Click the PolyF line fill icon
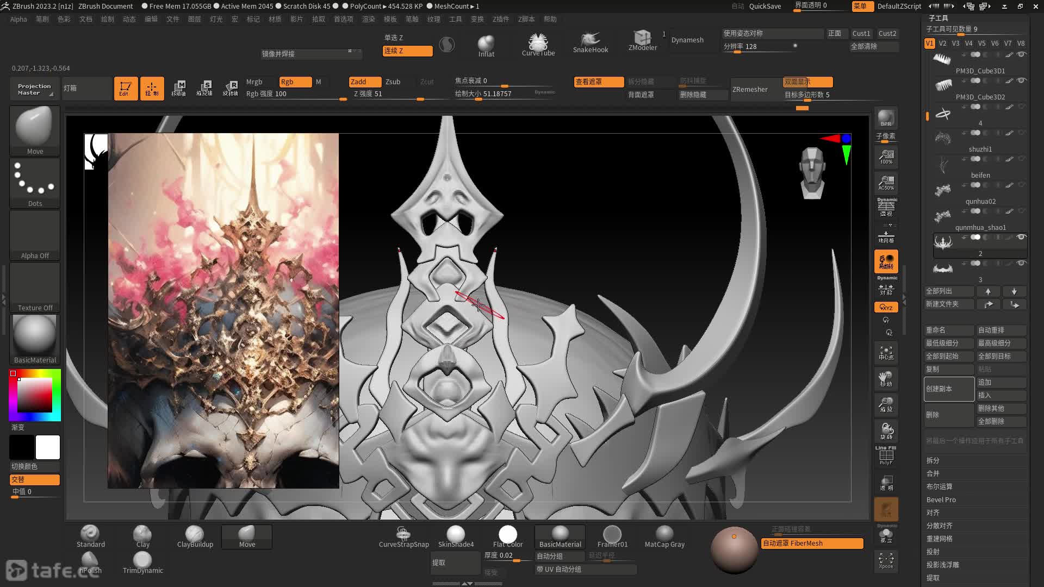1044x587 pixels. click(886, 456)
